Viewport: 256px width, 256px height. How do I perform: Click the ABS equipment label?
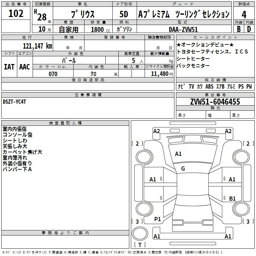click(x=209, y=86)
